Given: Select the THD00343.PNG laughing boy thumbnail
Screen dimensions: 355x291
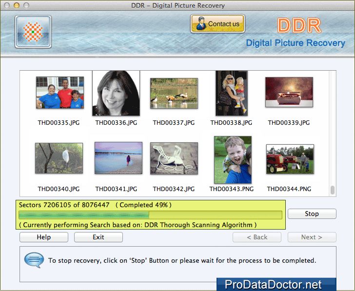Looking at the screenshot, I should pyautogui.click(x=233, y=160).
